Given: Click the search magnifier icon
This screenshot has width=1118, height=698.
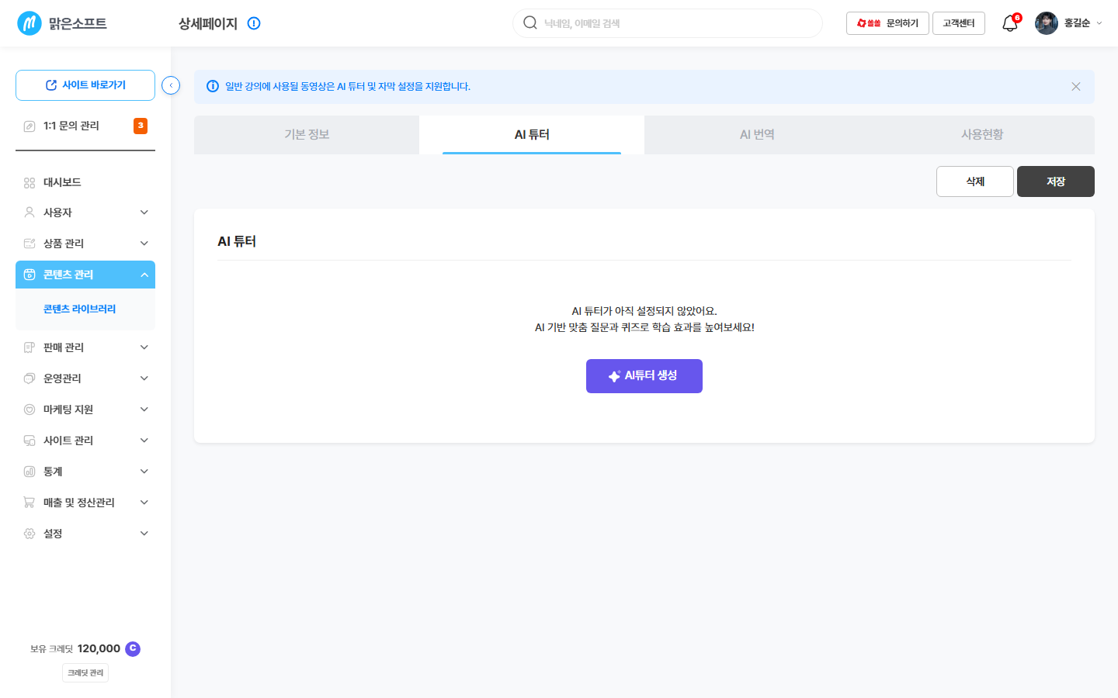Looking at the screenshot, I should coord(530,22).
